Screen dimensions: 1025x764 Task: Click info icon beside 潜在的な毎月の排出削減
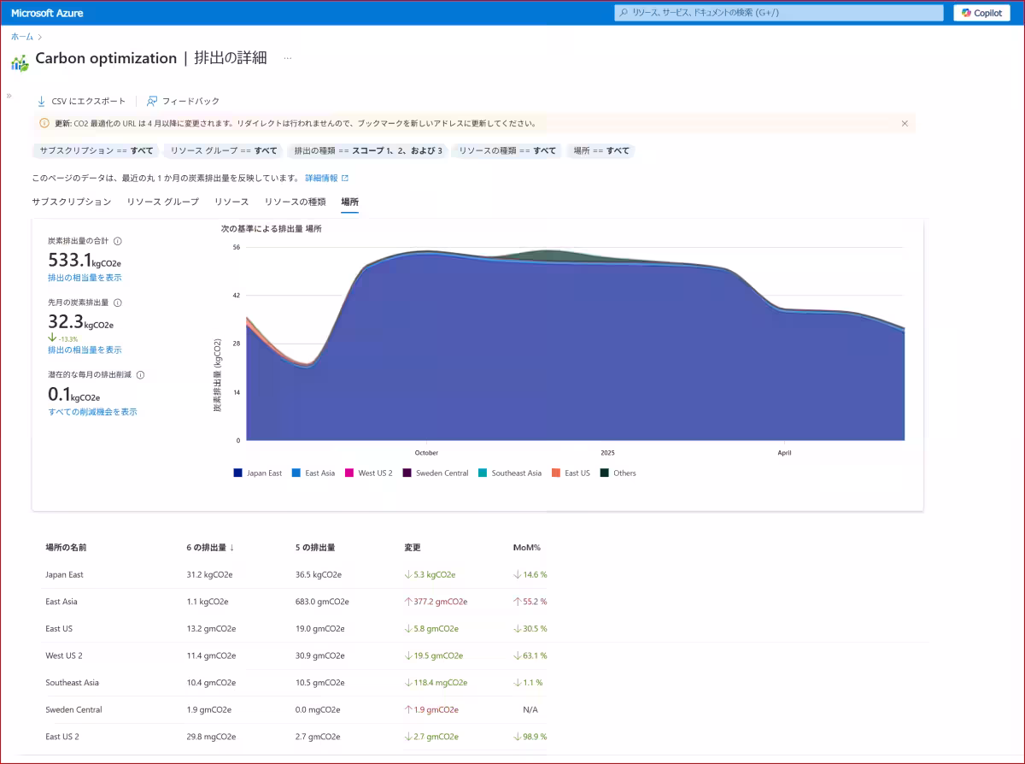pyautogui.click(x=140, y=374)
